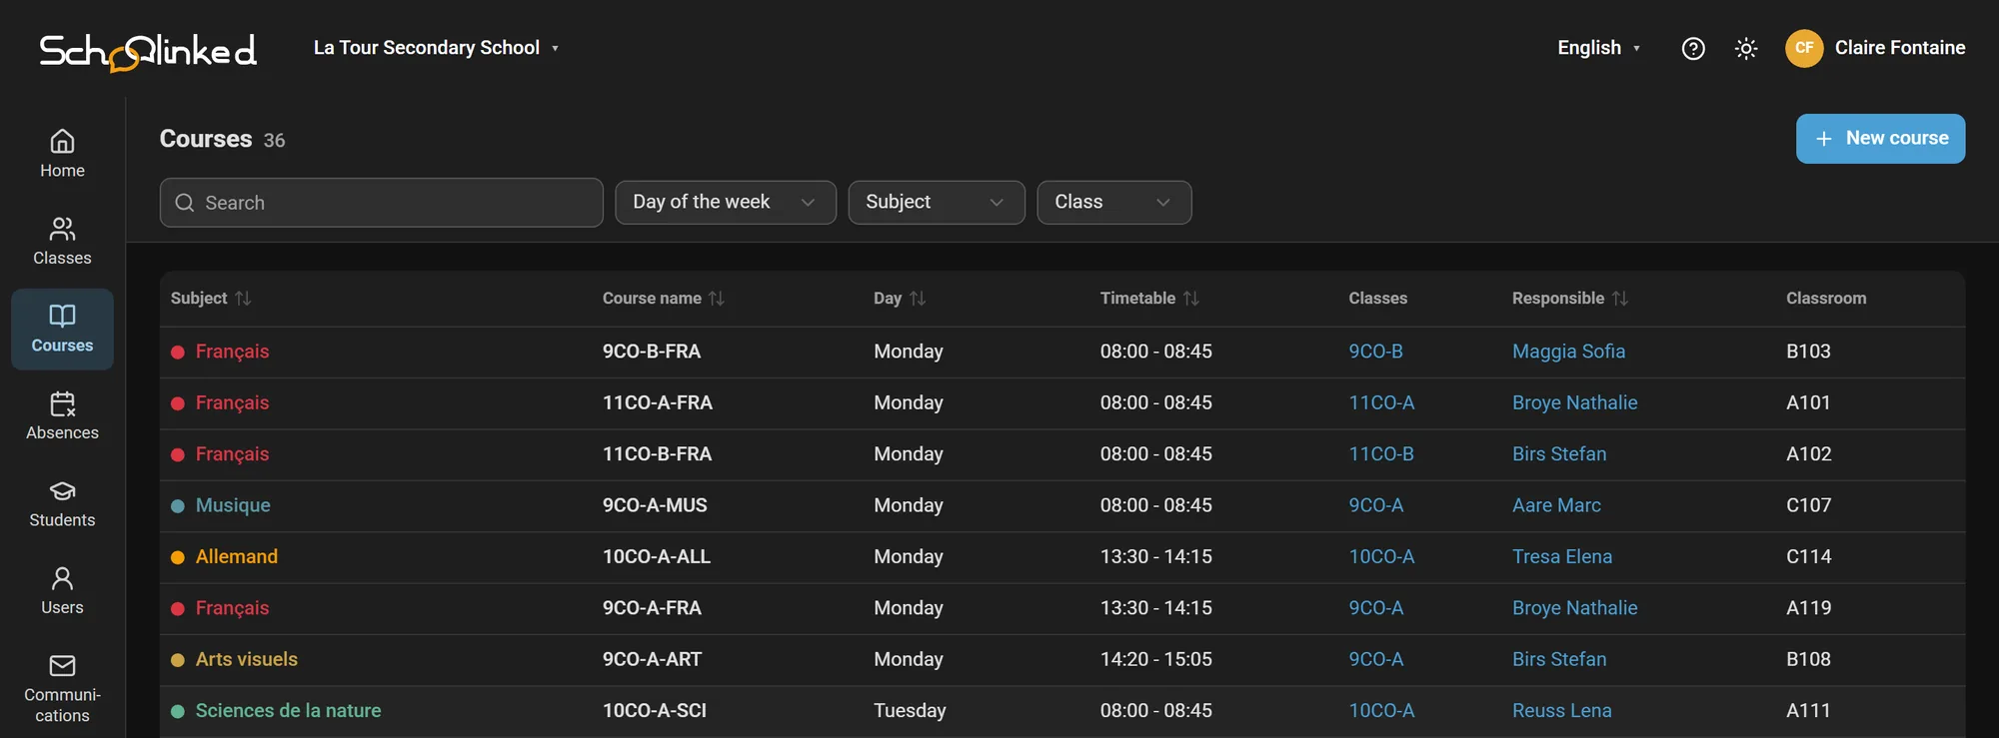This screenshot has height=738, width=1999.
Task: Click the 14:20 - 15:05 timetable cell
Action: [1155, 659]
